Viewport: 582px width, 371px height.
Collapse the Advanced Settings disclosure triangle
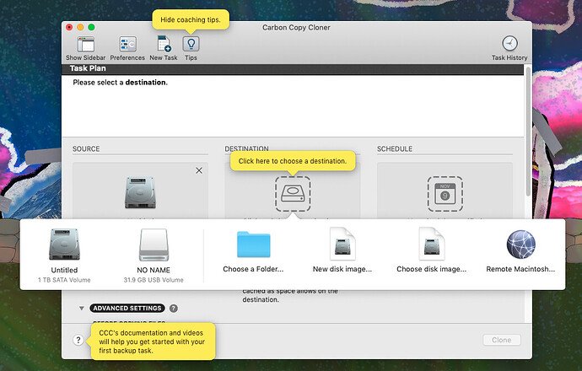[x=82, y=309]
